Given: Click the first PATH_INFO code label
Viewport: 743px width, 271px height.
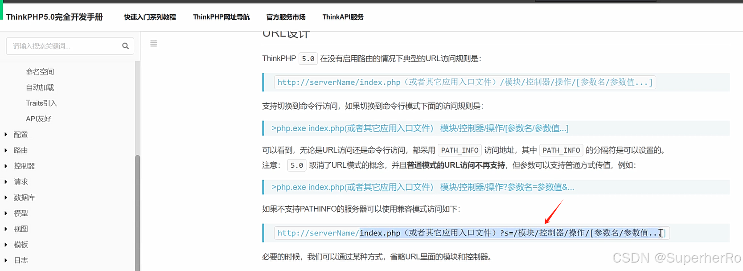Looking at the screenshot, I should (x=460, y=151).
